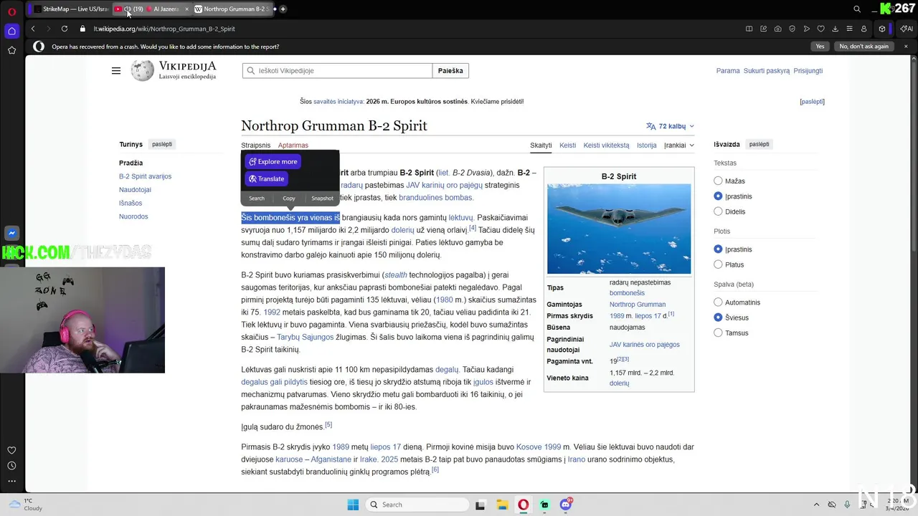Click Copy in selection popup

coord(289,199)
